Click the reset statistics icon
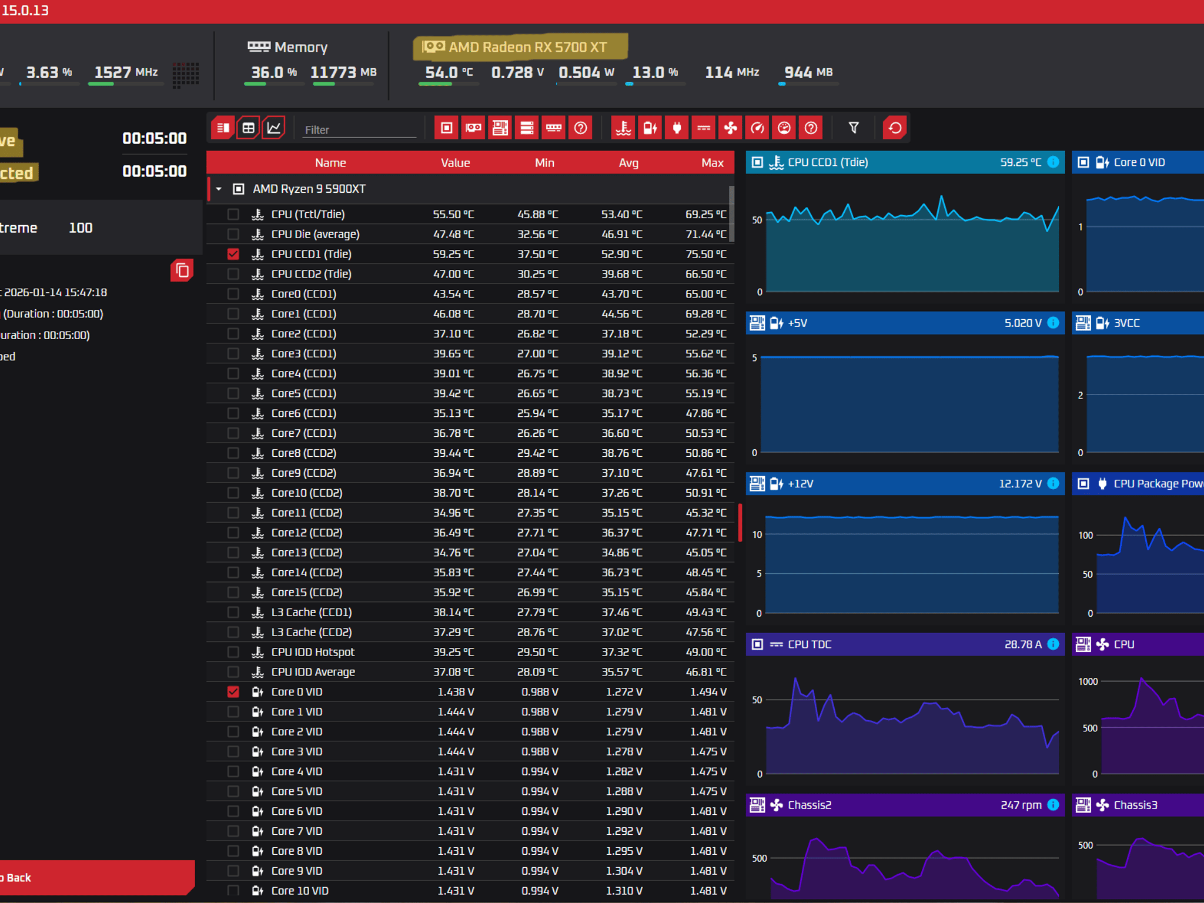Screen dimensions: 1204x903 [895, 128]
